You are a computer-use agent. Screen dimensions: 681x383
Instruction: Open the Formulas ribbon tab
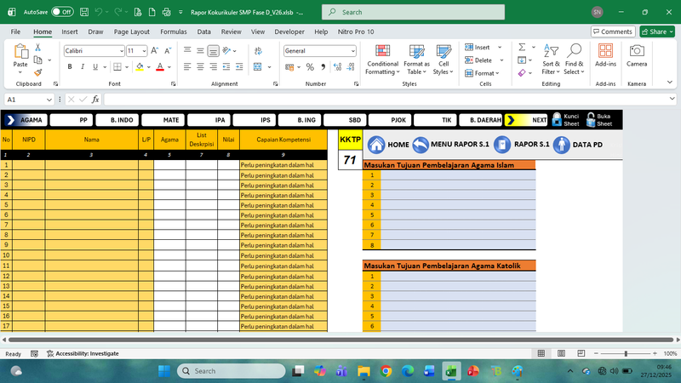(x=173, y=31)
